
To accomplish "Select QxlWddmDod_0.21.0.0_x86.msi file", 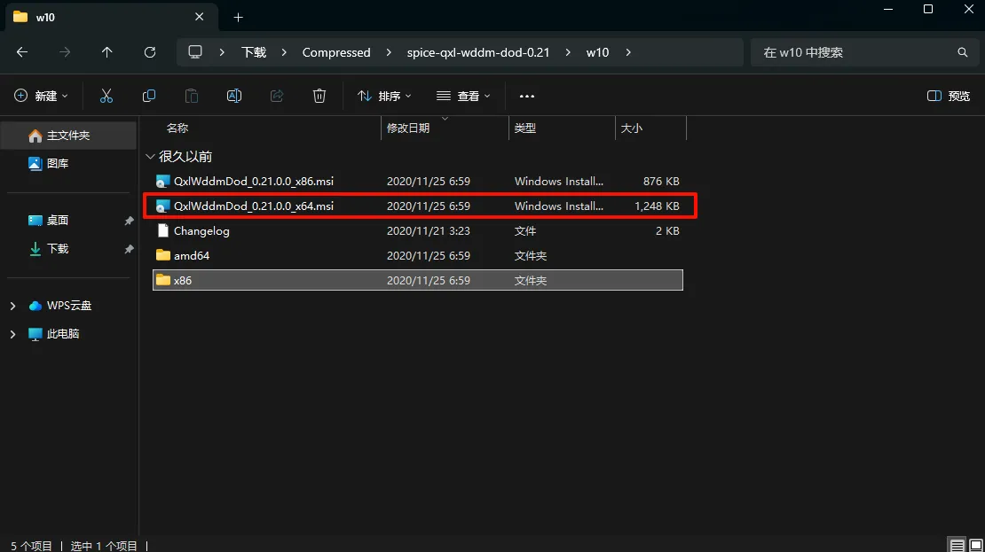I will point(418,182).
